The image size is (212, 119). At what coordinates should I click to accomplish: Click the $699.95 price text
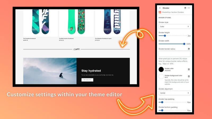coord(25,40)
